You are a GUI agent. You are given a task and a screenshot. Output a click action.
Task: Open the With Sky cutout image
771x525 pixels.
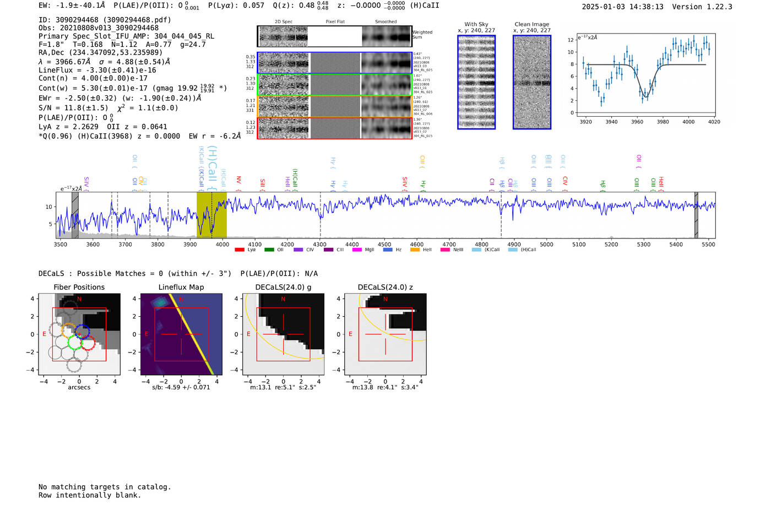tap(476, 82)
